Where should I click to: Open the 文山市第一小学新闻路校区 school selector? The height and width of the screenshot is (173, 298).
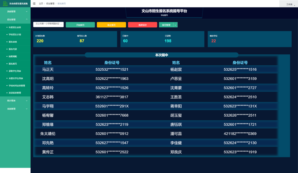pyautogui.click(x=49, y=25)
